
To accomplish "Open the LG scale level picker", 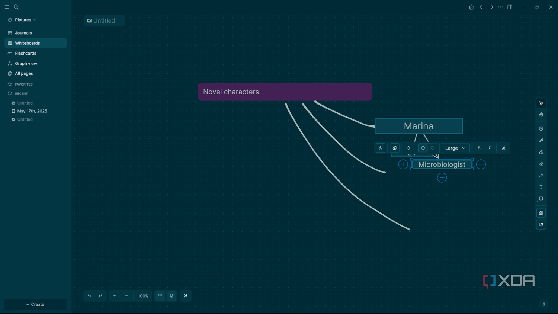I will tap(541, 224).
